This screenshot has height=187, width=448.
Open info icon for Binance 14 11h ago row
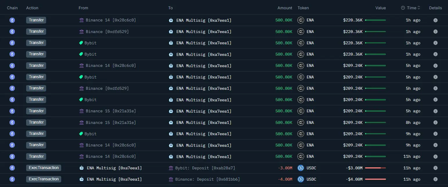[x=435, y=157]
